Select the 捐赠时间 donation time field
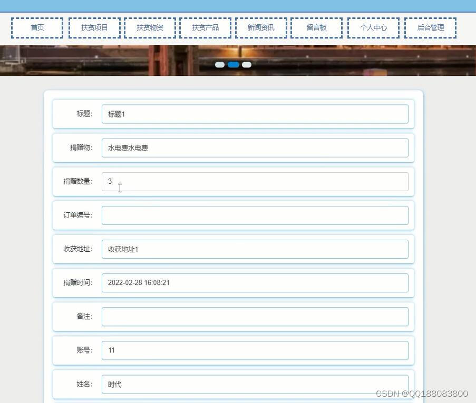Image resolution: width=476 pixels, height=403 pixels. 255,282
